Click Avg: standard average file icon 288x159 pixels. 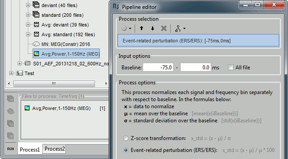[x=36, y=34]
